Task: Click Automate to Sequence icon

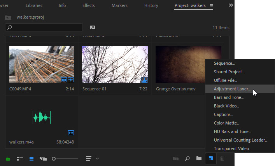Action: pos(175,159)
